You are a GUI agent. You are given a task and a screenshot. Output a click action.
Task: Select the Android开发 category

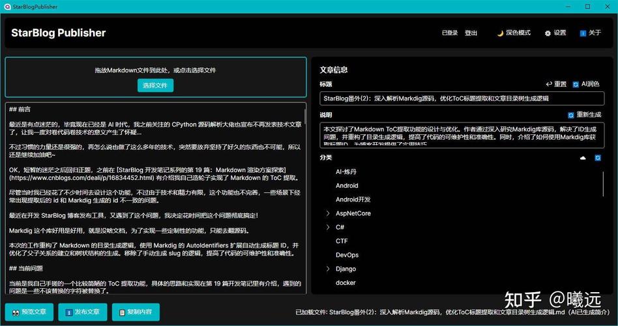tap(353, 200)
